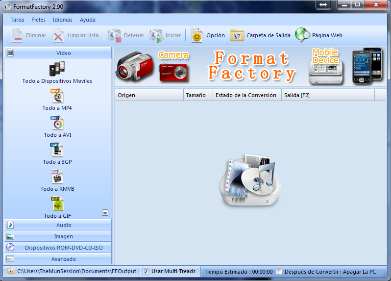Sort by the Tamaño column header
This screenshot has height=281, width=391.
coord(198,95)
